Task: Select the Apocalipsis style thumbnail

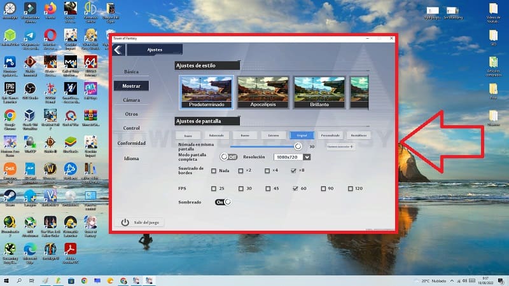Action: coord(263,92)
